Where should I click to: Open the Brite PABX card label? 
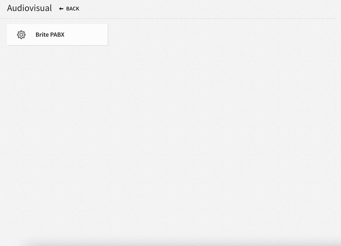pyautogui.click(x=50, y=35)
